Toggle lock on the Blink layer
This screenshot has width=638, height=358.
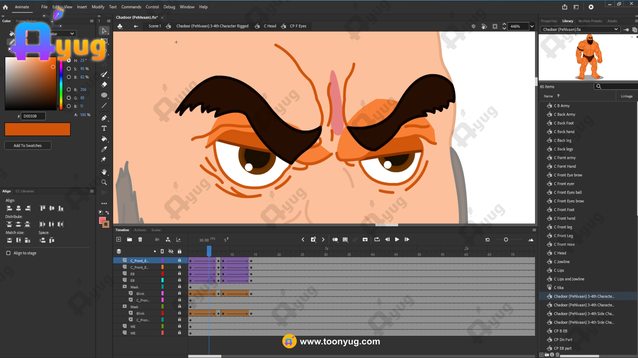click(x=179, y=293)
